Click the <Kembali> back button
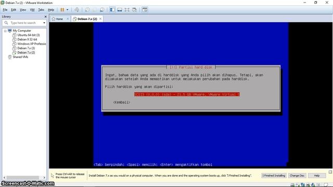The width and height of the screenshot is (333, 187). [121, 102]
